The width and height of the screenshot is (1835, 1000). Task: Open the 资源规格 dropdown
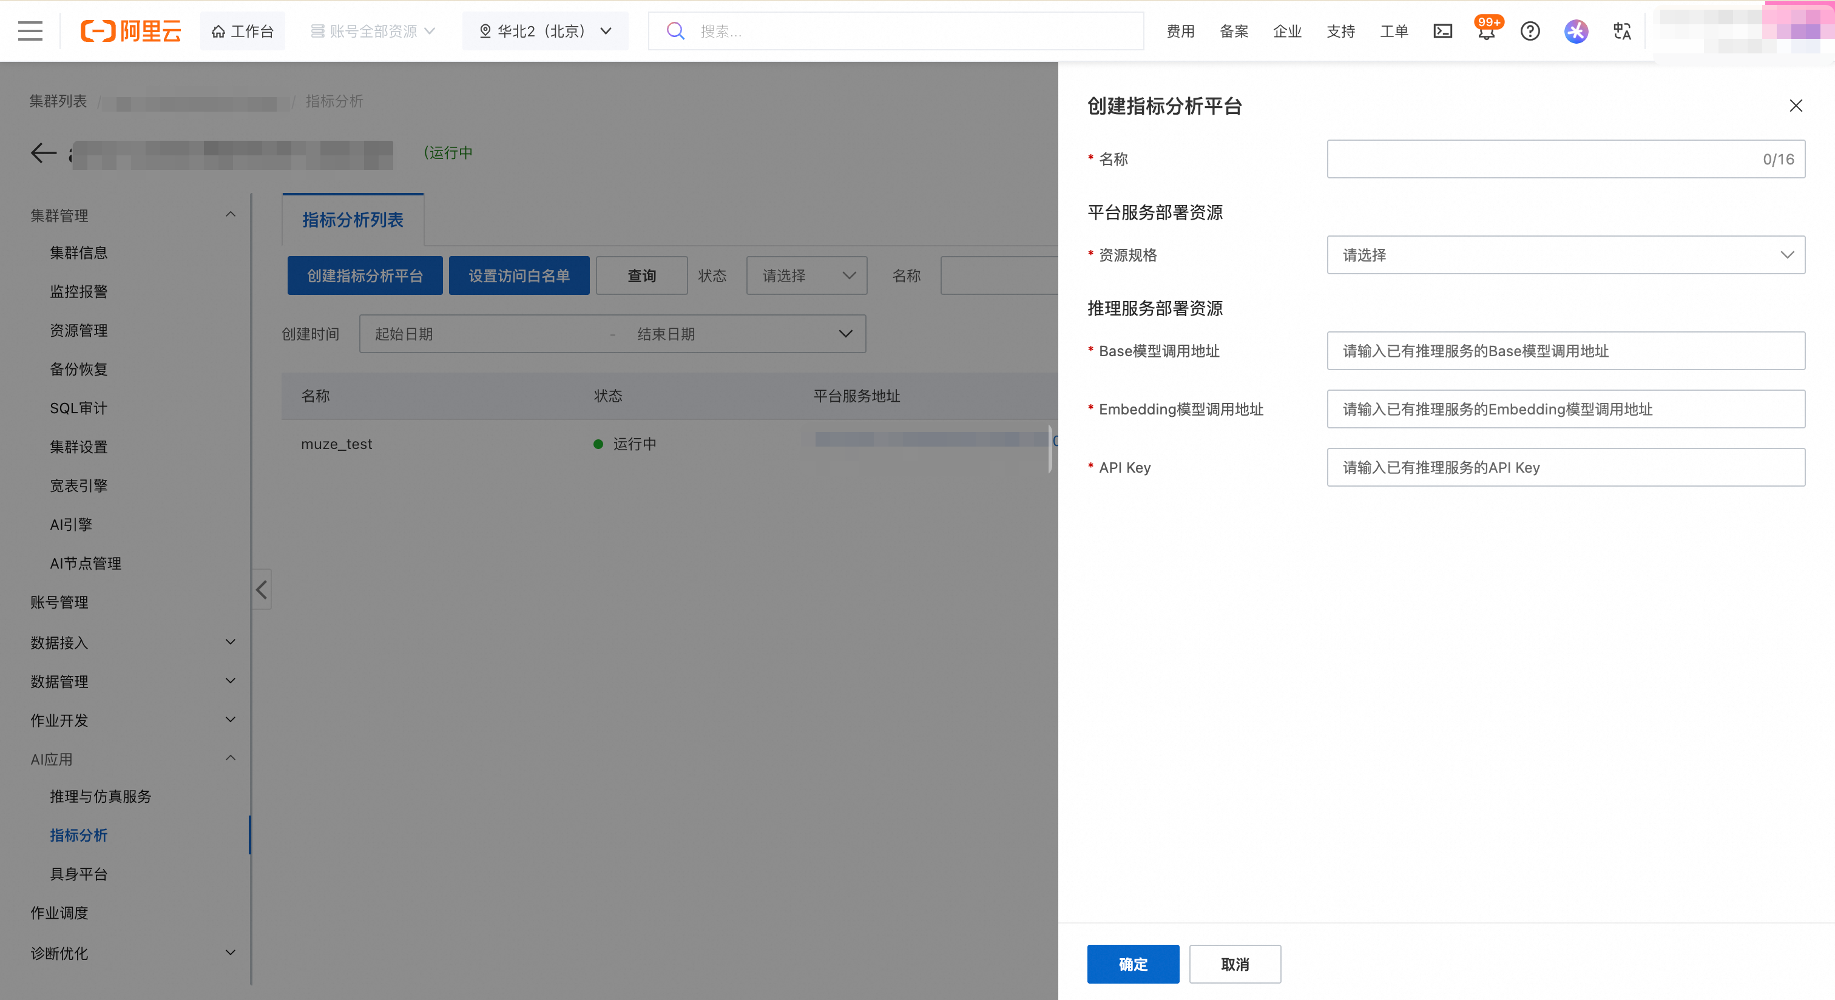[1565, 255]
